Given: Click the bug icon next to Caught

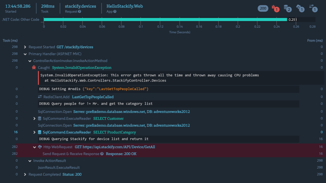Looking at the screenshot, I should tap(34, 67).
